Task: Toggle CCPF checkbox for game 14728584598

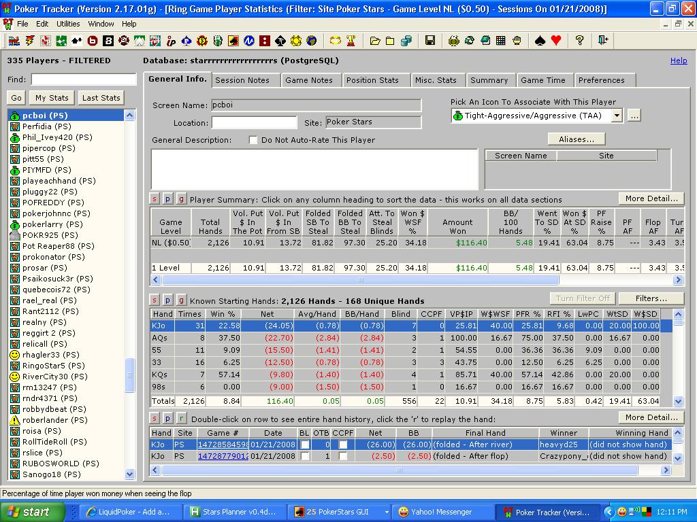Action: (343, 445)
